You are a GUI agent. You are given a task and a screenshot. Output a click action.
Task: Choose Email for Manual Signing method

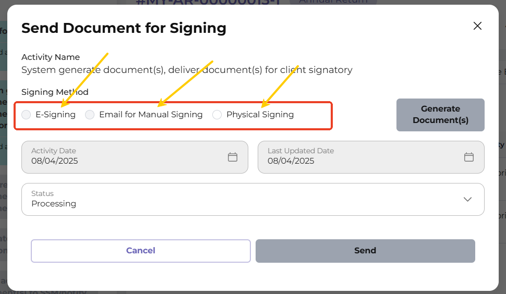click(x=90, y=115)
